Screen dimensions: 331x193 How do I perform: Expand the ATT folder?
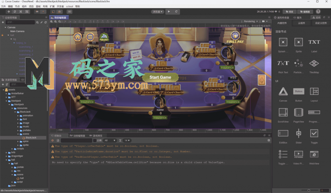(6, 97)
